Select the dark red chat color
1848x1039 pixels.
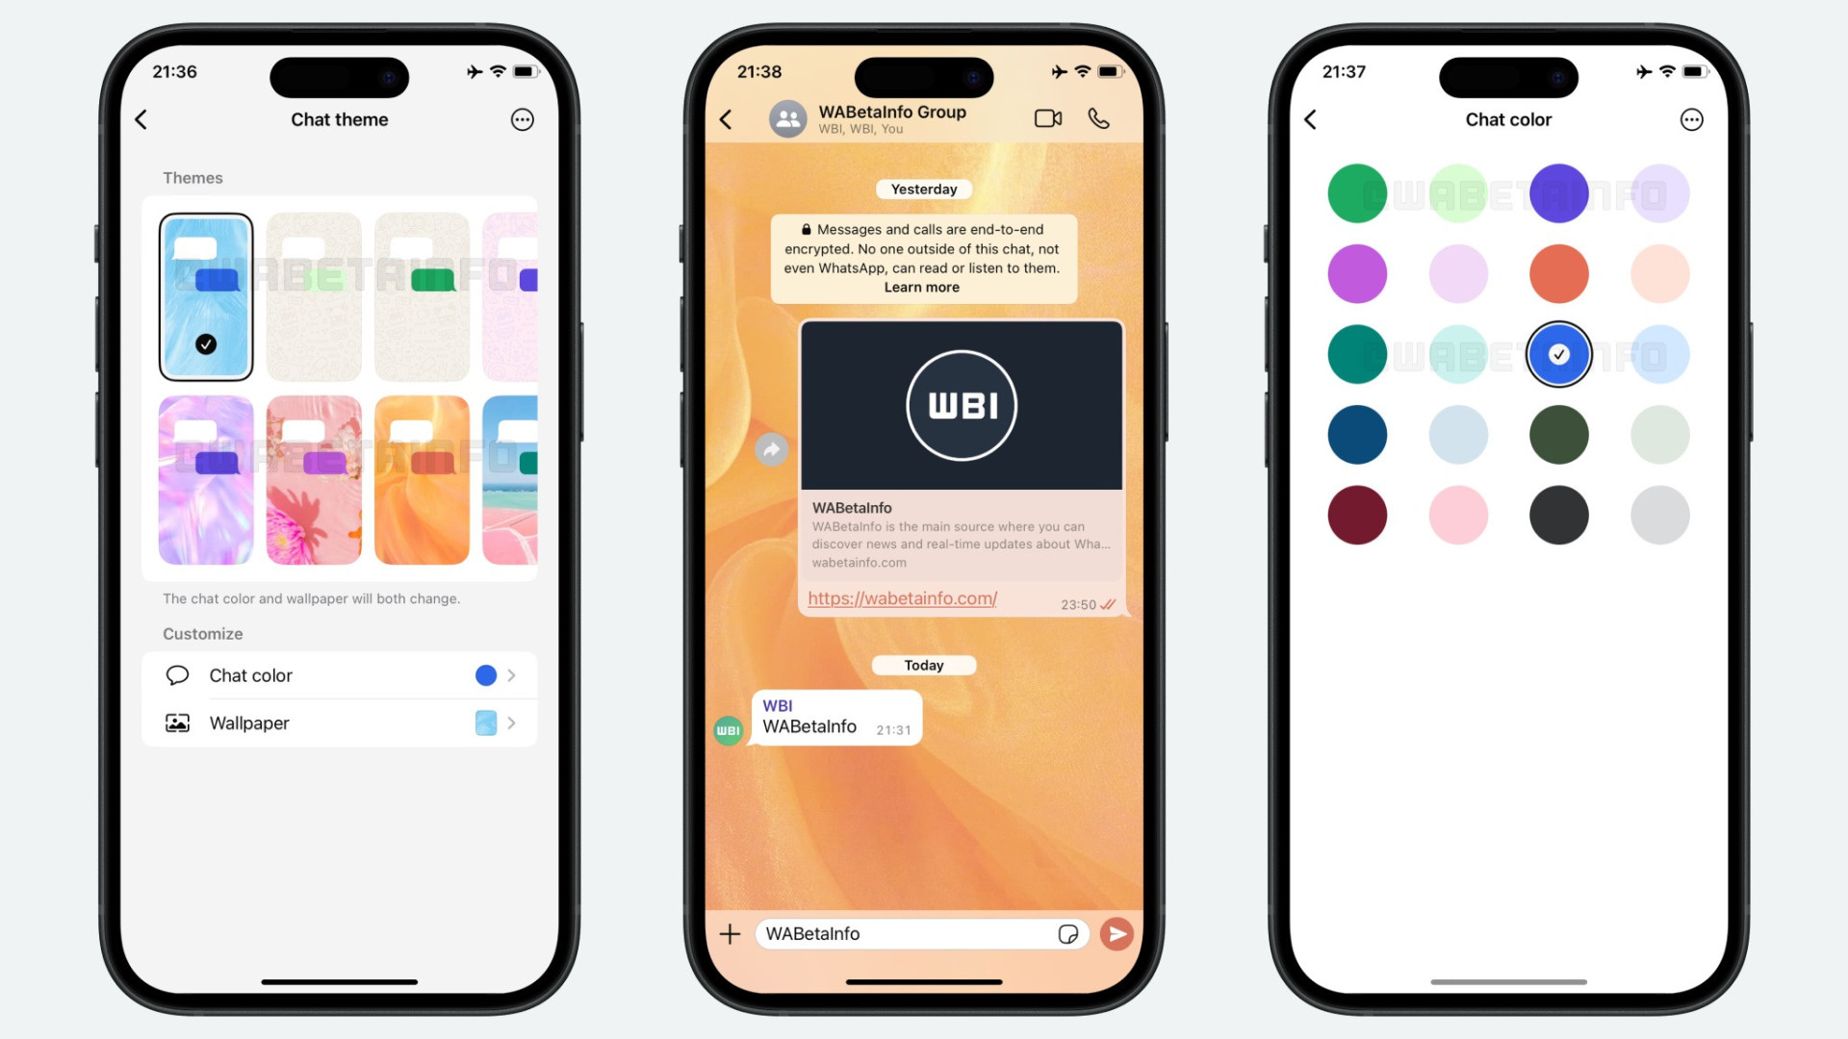point(1354,514)
